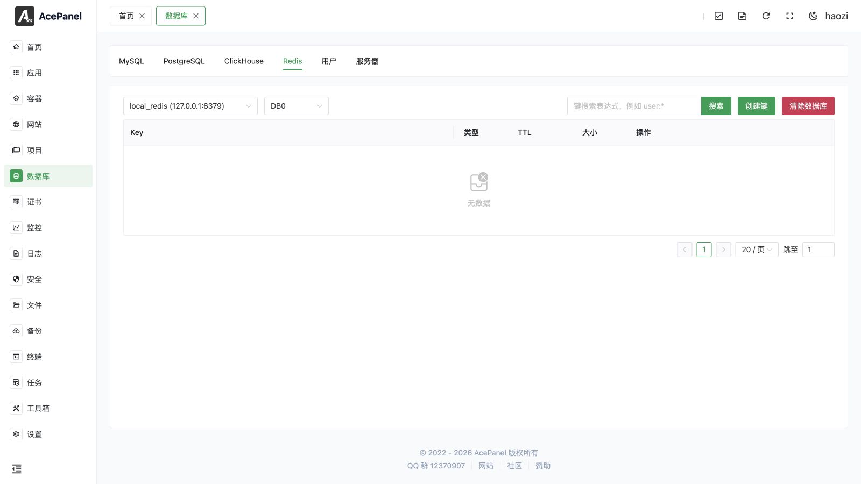861x484 pixels.
Task: Switch to the PostgreSQL tab
Action: pos(184,61)
